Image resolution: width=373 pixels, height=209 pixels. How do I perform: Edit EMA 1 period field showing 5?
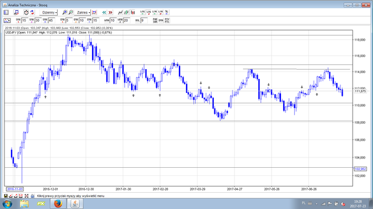[69, 21]
